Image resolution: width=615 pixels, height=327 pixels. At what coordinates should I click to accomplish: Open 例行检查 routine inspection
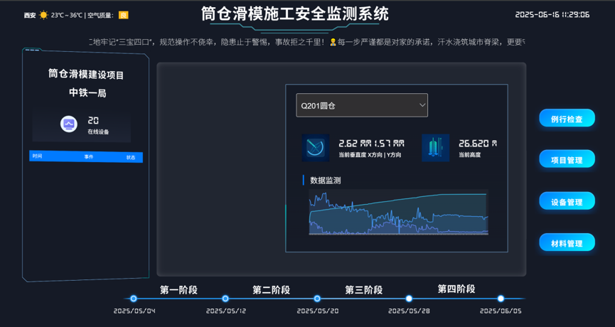pos(567,119)
